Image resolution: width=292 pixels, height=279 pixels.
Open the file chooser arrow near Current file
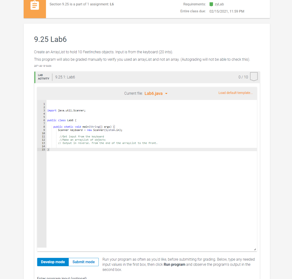[166, 93]
